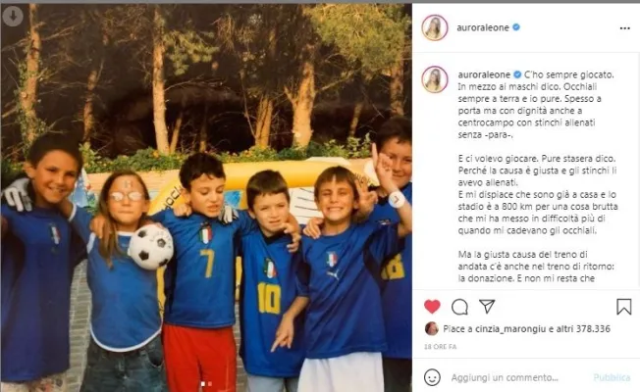
Task: Click the verified badge in the header
Action: tap(516, 27)
